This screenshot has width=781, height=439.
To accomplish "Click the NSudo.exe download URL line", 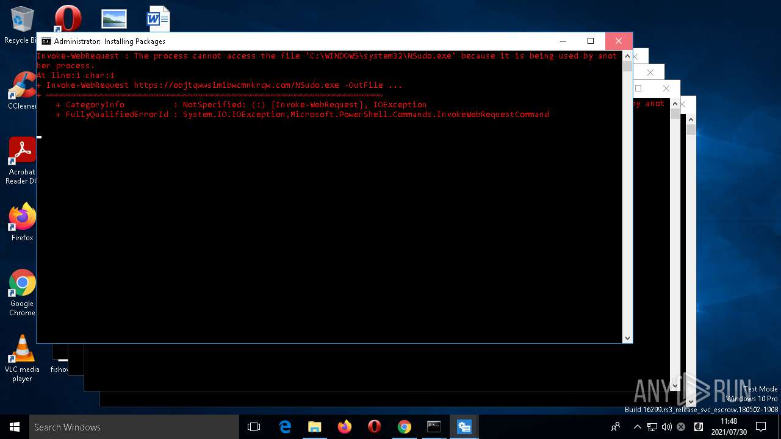I will pos(220,85).
